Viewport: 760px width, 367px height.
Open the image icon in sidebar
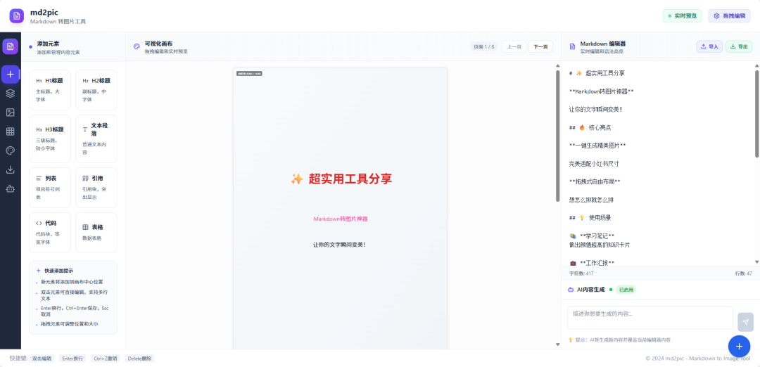[10, 112]
